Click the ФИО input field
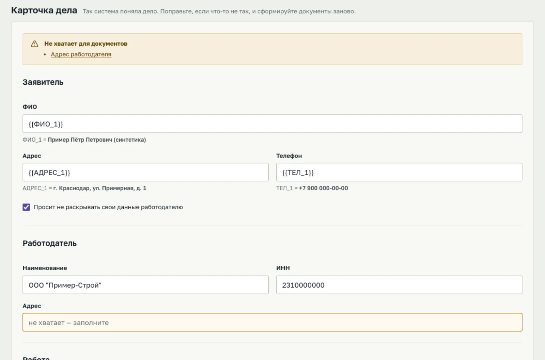The width and height of the screenshot is (545, 360). [272, 124]
